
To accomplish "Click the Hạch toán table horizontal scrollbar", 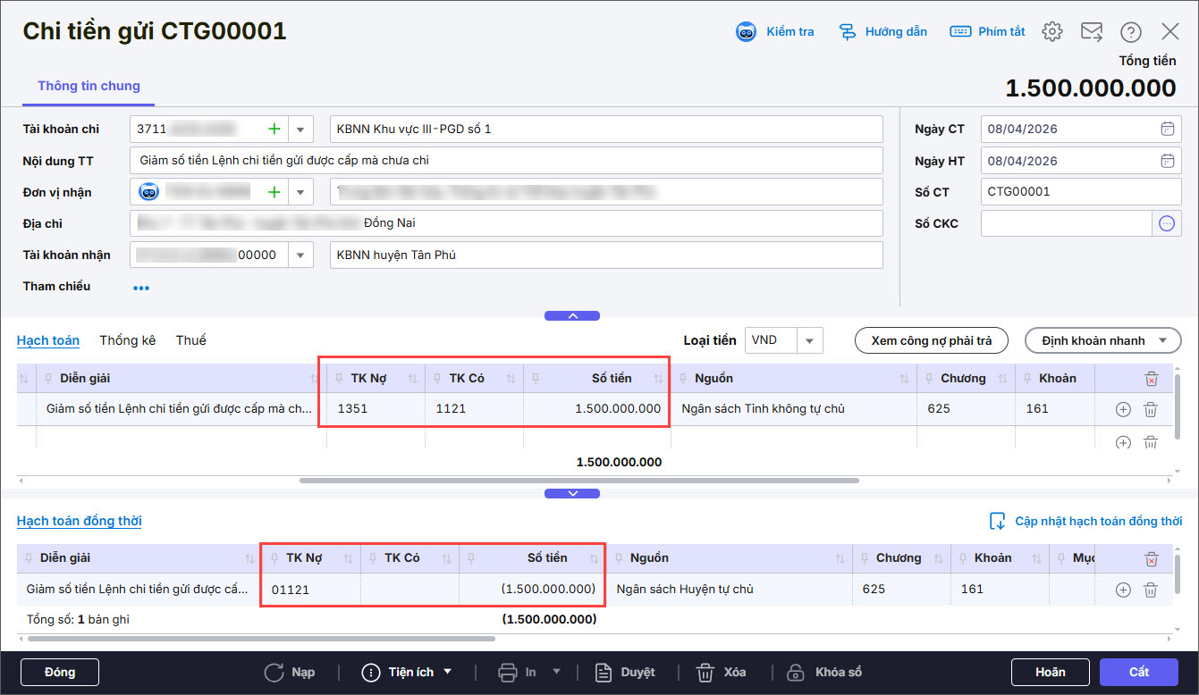I will click(578, 481).
